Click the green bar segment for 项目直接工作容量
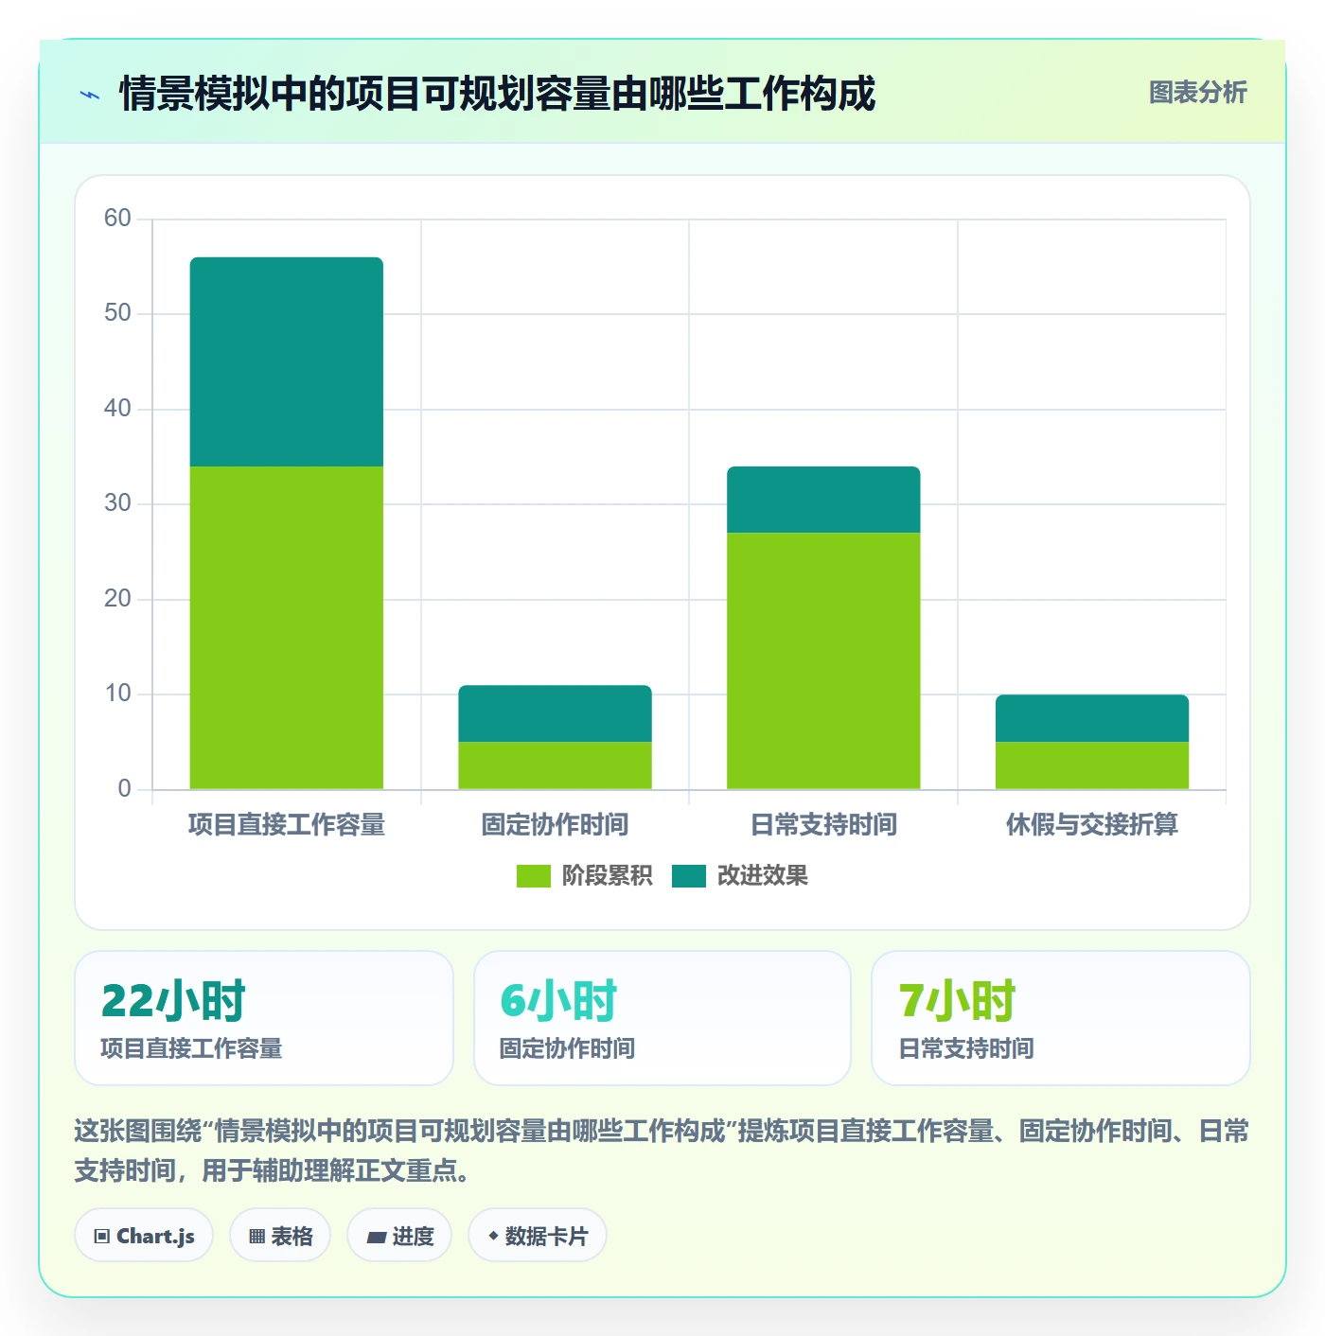The height and width of the screenshot is (1336, 1325). pyautogui.click(x=287, y=627)
